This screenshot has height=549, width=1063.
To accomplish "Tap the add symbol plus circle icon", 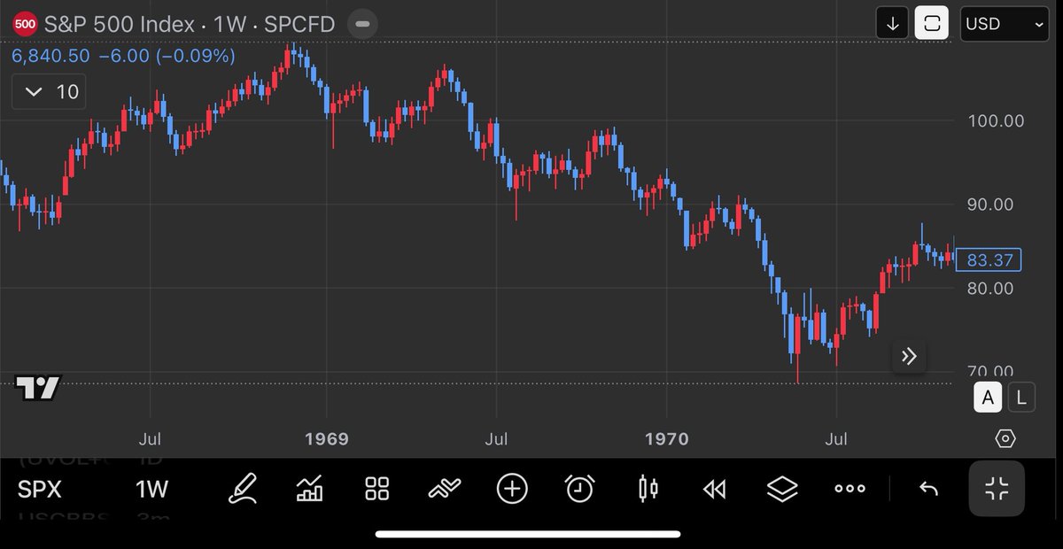I will [512, 488].
